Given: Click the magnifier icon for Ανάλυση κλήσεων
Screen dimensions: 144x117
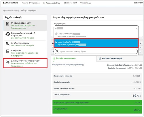Looking at the screenshot, I should (7, 44).
